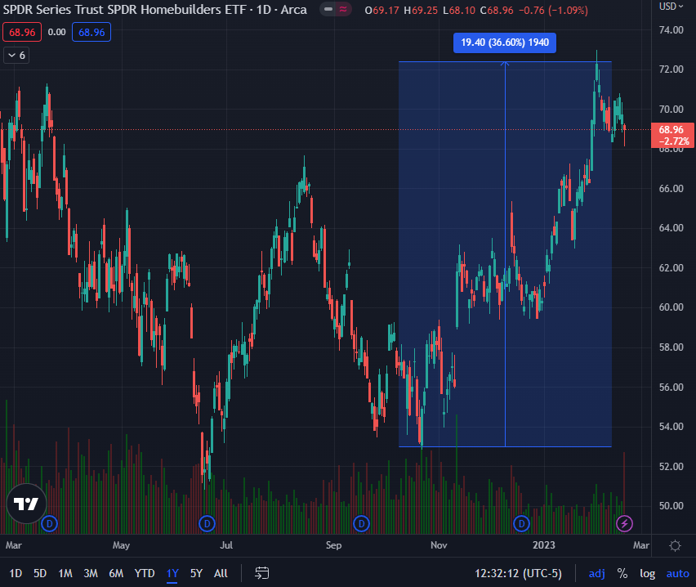Click the red approximate-data indicator icon
Image resolution: width=696 pixels, height=587 pixels.
343,9
